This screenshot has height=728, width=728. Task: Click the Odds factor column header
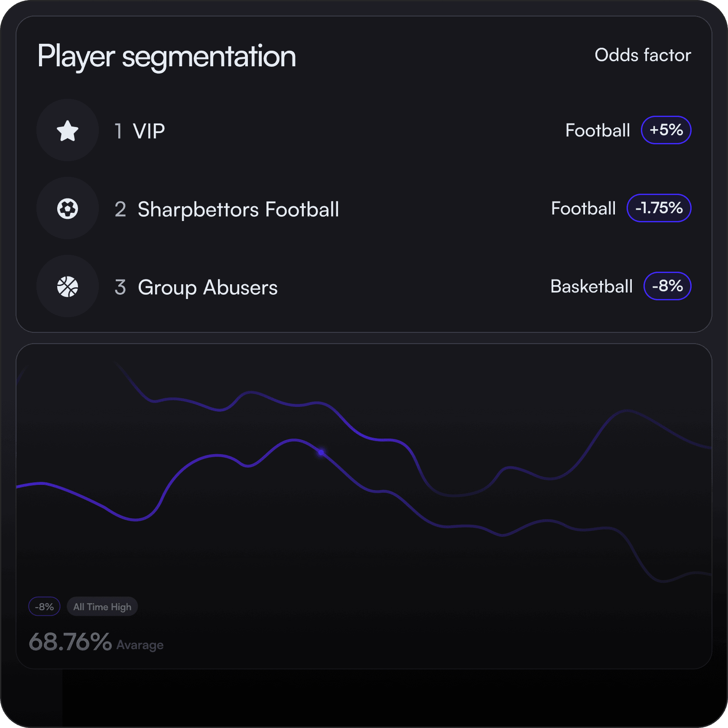(x=643, y=55)
